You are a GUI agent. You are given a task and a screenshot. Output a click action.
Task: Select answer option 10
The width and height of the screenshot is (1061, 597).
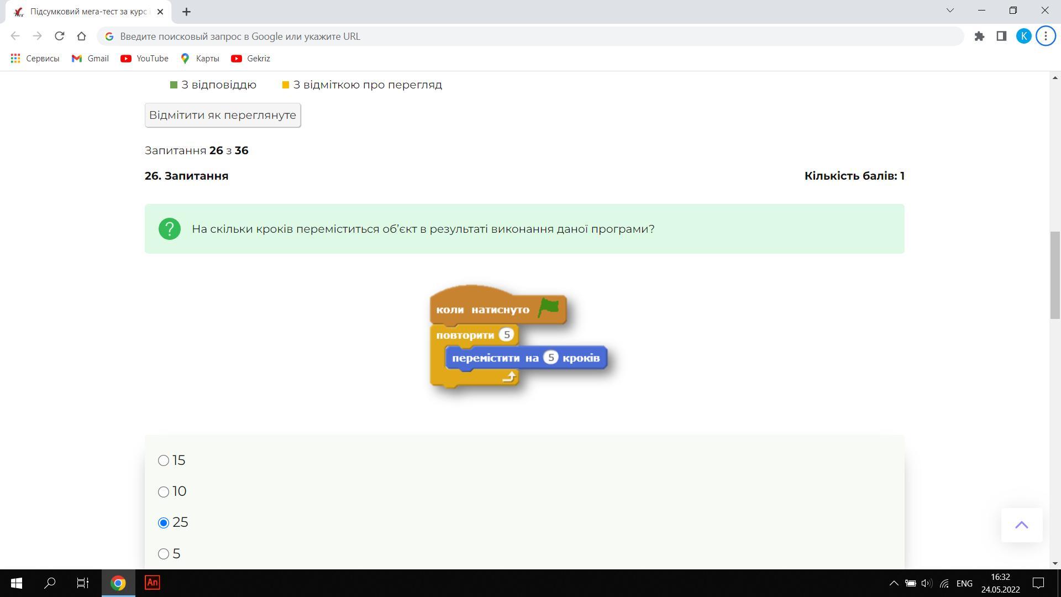[164, 491]
